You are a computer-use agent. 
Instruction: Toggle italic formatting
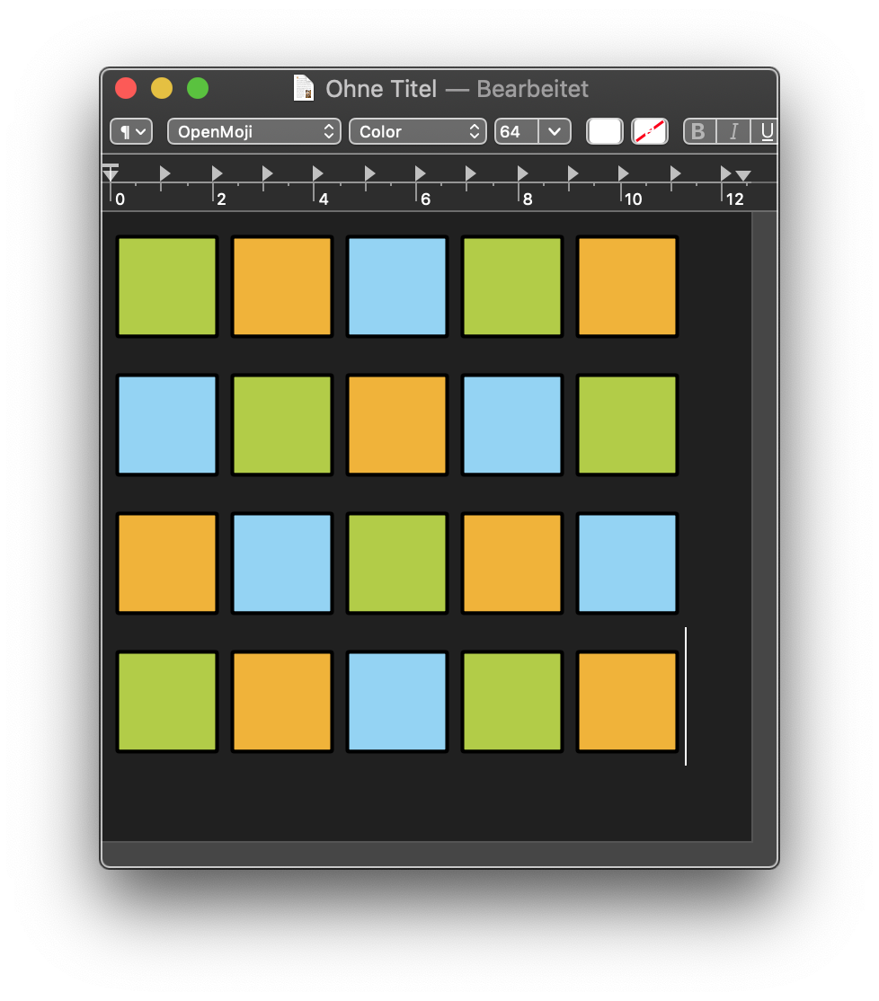[x=733, y=131]
